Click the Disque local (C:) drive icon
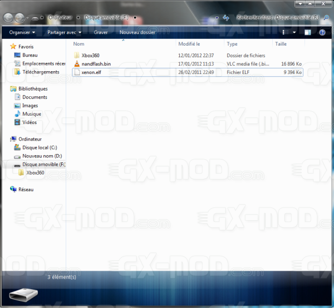The width and height of the screenshot is (334, 308). coord(17,147)
